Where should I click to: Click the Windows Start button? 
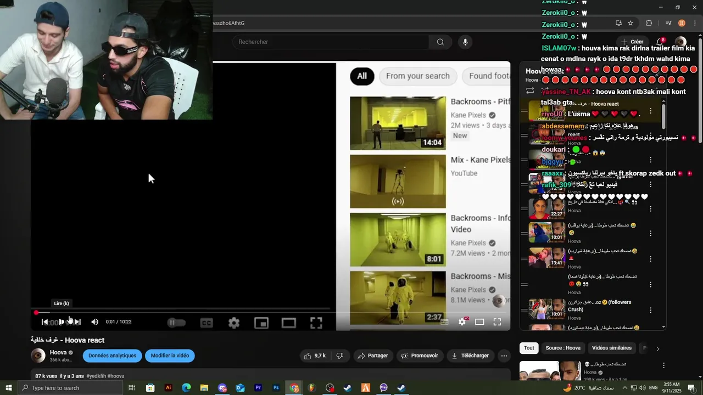pyautogui.click(x=9, y=388)
